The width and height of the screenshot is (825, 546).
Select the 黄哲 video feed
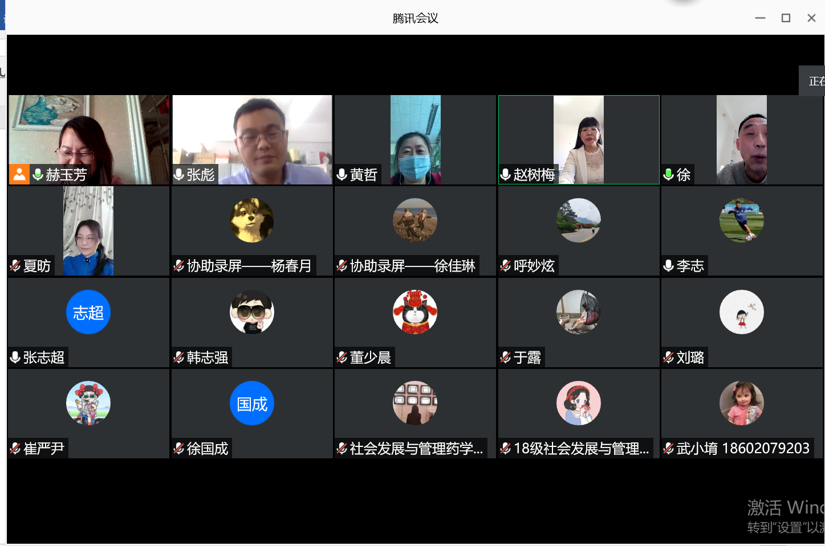click(x=415, y=139)
